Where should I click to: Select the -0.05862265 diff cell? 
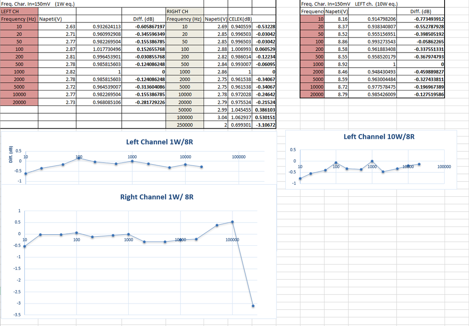point(421,42)
